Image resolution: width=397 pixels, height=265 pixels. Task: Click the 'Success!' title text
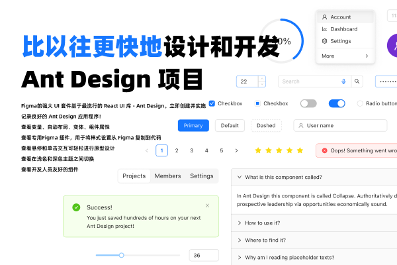(99, 207)
